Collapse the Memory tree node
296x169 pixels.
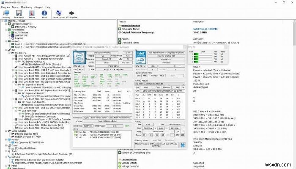tap(6, 41)
